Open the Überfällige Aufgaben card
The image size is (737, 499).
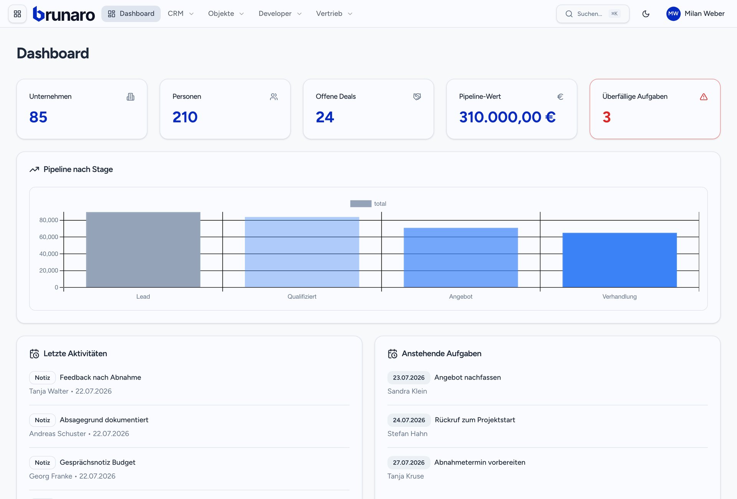655,109
